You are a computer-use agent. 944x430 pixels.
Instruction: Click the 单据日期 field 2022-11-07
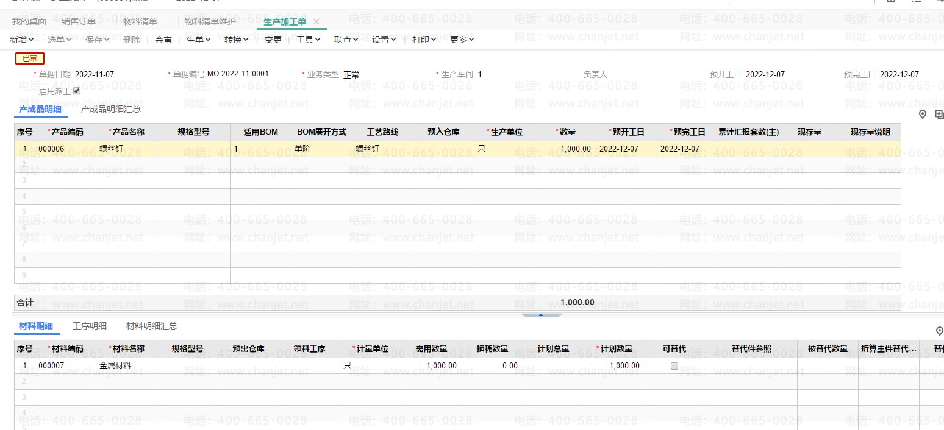(108, 74)
